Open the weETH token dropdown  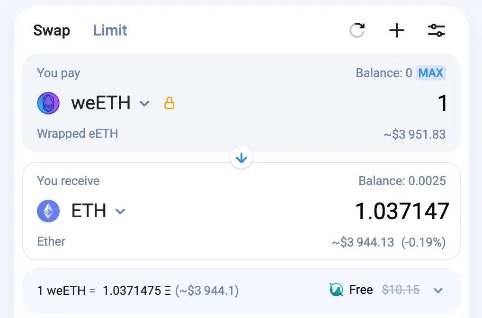144,104
